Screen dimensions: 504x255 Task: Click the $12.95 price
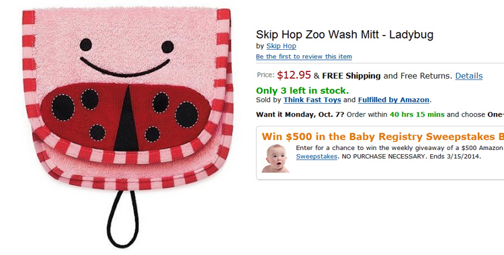coord(294,75)
